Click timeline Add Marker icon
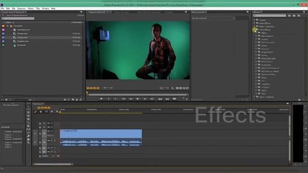308x173 pixels. (52, 111)
